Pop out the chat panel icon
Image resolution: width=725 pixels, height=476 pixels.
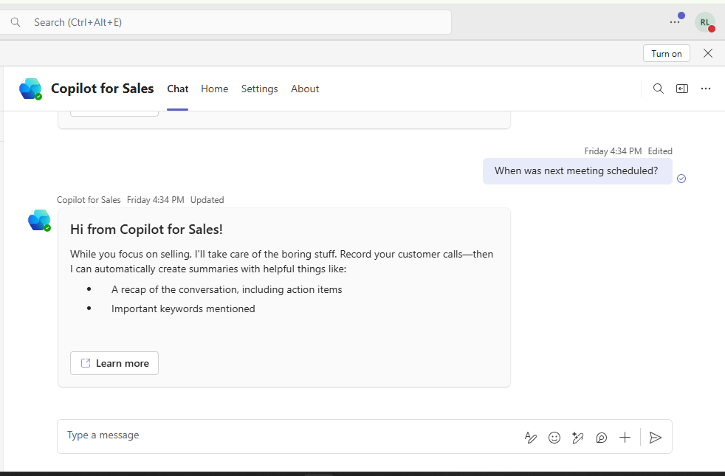pos(682,89)
